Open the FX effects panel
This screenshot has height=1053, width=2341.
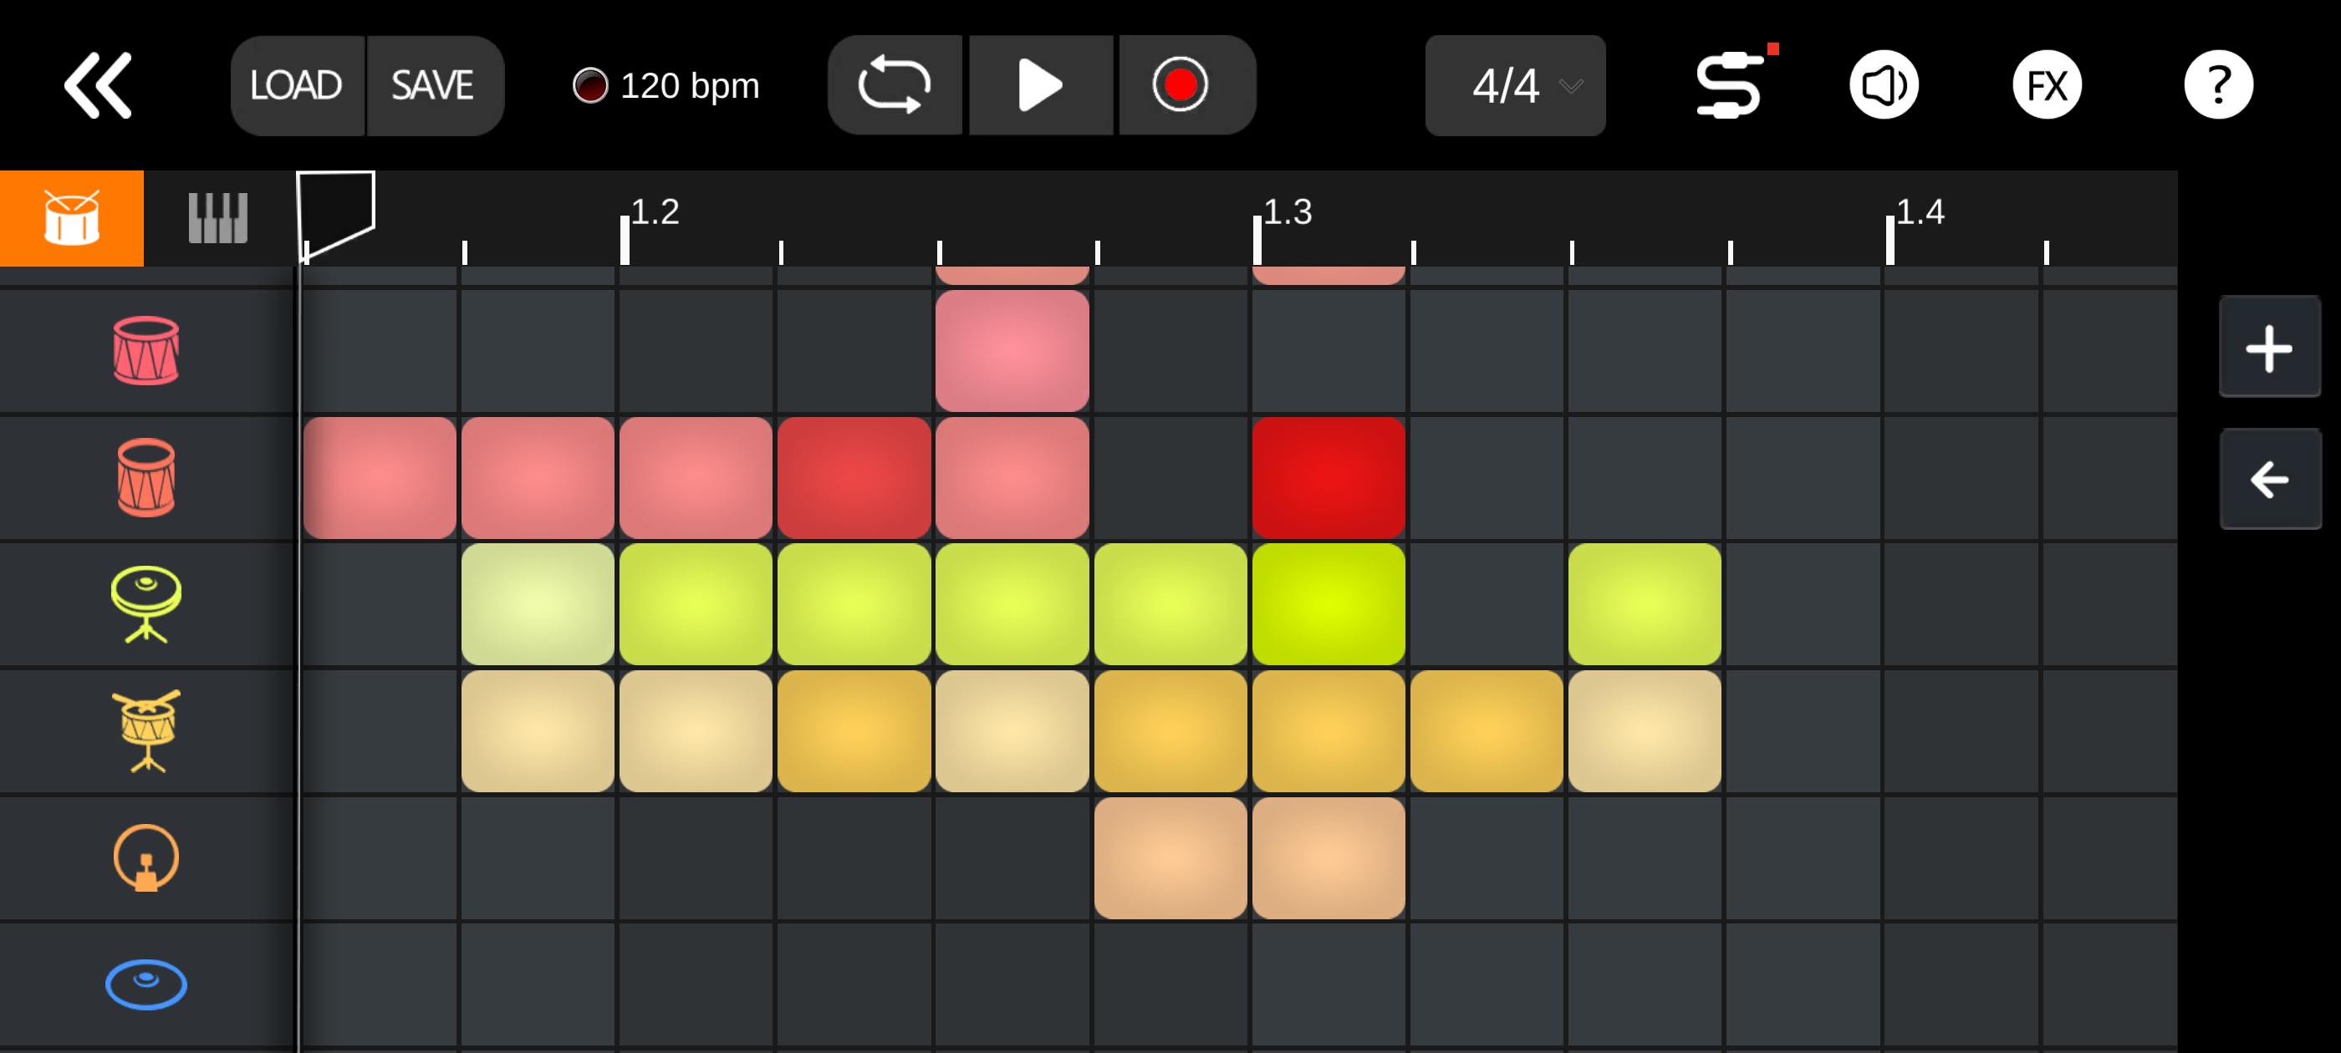(2047, 85)
